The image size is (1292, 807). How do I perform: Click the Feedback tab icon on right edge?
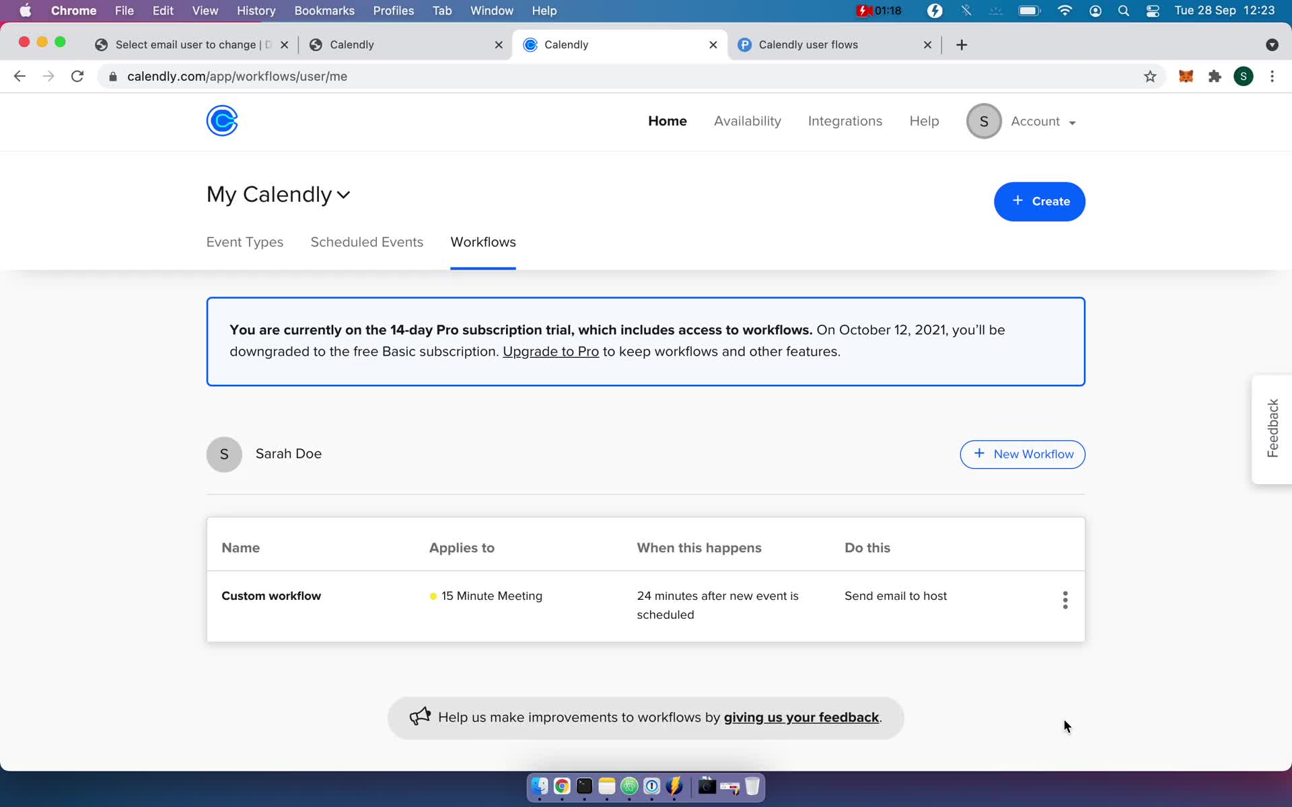click(1272, 430)
